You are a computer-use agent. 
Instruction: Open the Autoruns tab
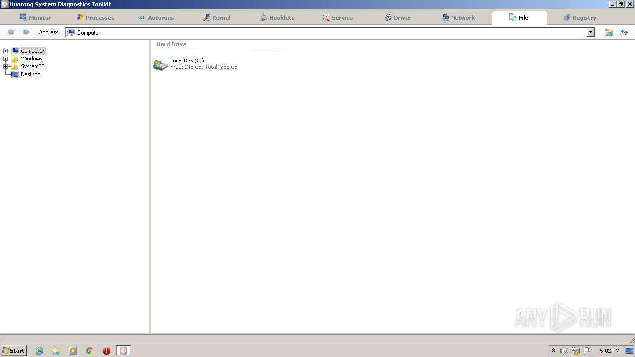(156, 18)
